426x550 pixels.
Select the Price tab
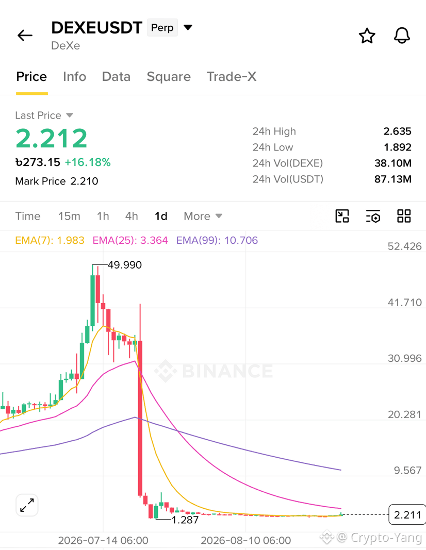(x=31, y=76)
